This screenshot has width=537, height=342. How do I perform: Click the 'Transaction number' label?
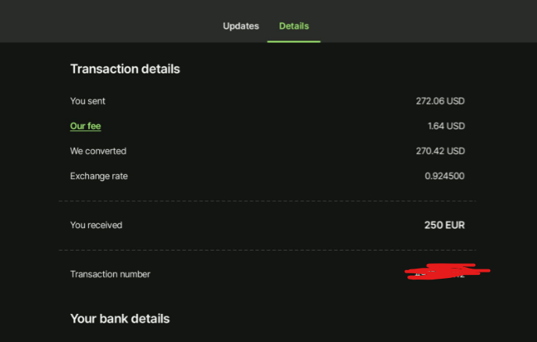point(110,274)
